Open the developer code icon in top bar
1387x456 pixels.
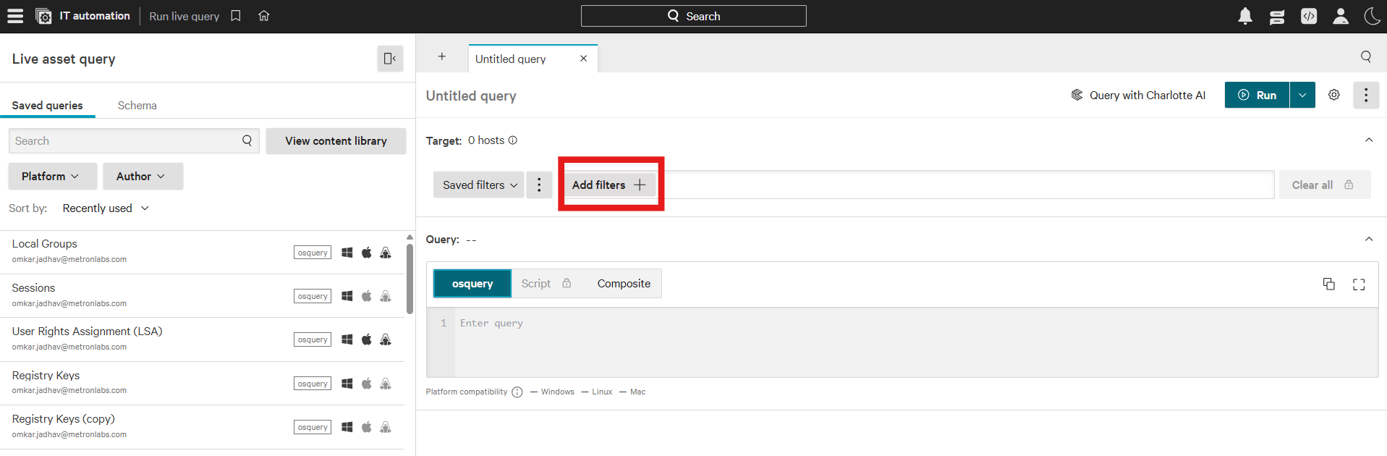click(1309, 16)
